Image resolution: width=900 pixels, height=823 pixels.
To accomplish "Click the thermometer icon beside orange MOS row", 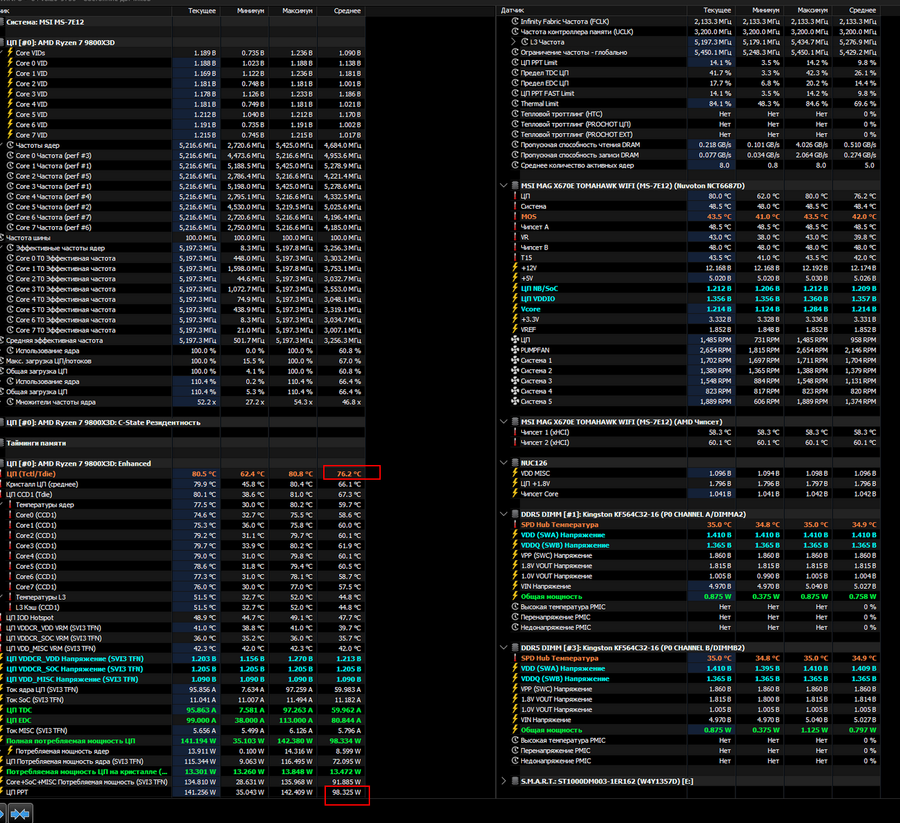I will pos(515,217).
